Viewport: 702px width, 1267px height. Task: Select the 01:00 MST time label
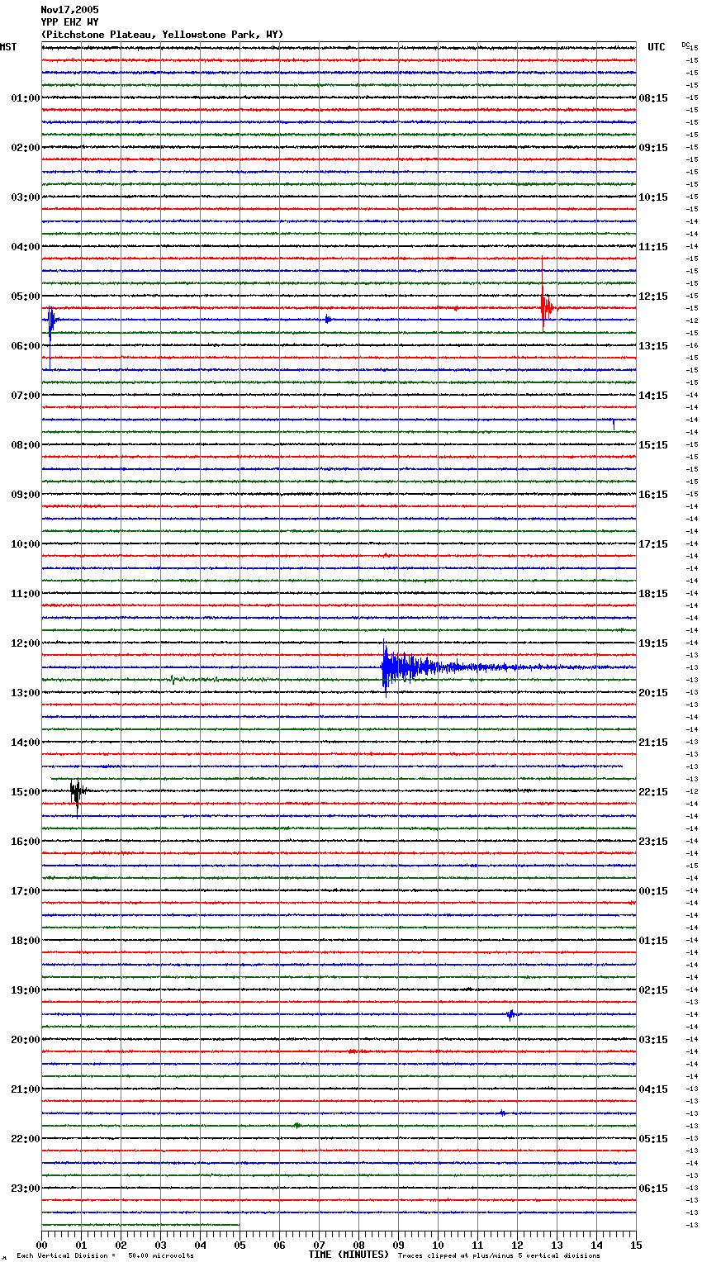(x=26, y=98)
